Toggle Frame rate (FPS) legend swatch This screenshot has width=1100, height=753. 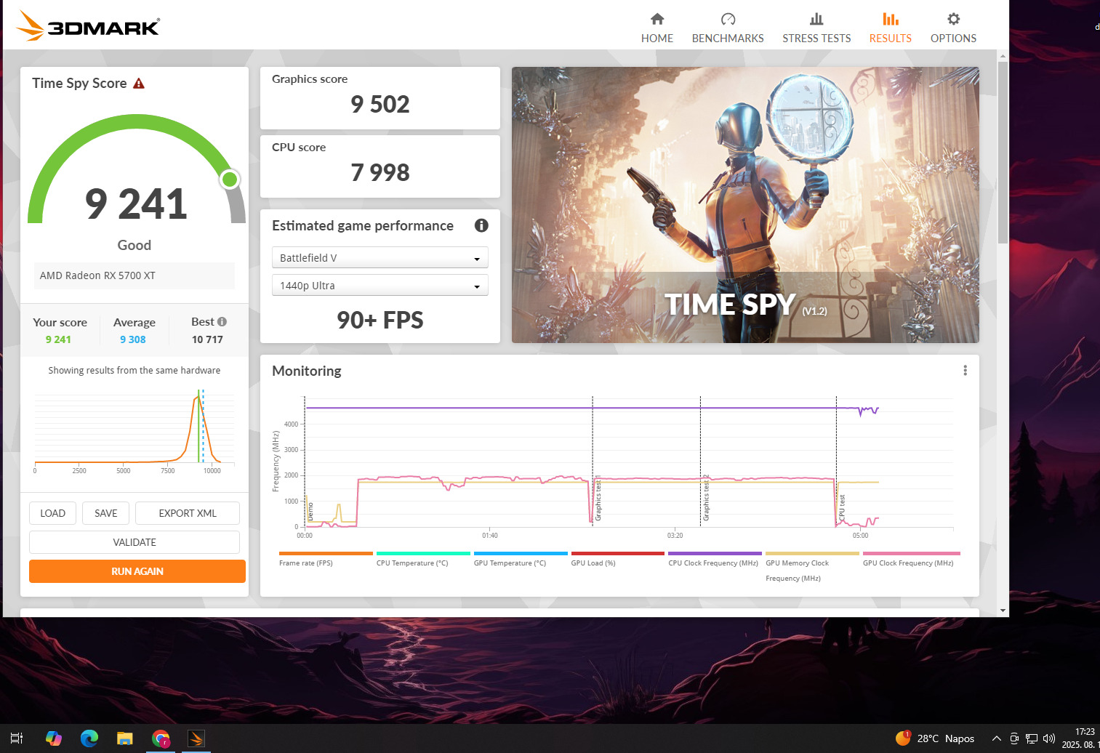click(326, 553)
